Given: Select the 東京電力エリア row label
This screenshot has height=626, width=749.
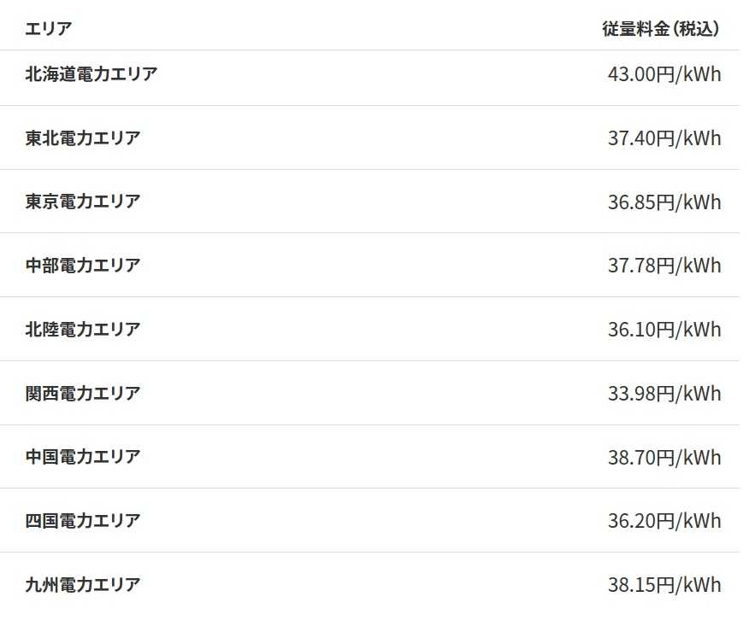Looking at the screenshot, I should click(83, 202).
